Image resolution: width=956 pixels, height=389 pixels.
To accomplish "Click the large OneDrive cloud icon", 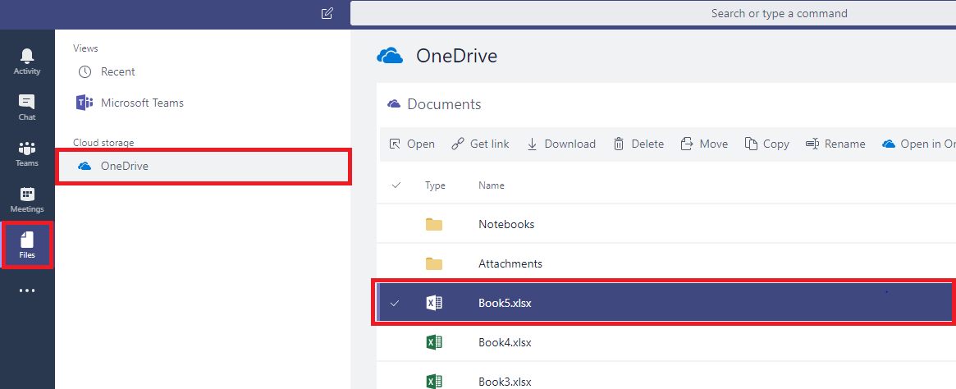I will click(x=391, y=56).
